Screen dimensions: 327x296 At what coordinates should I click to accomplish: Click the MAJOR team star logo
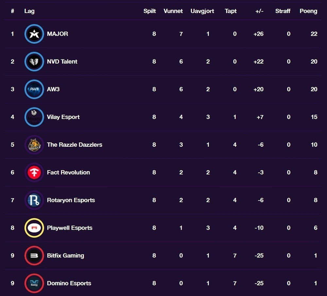34,34
